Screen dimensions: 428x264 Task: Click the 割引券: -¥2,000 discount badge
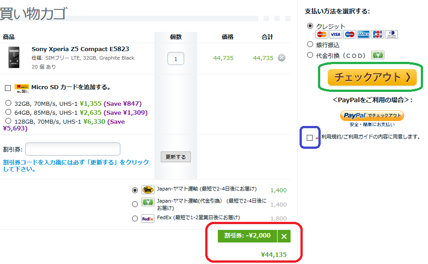coord(247,236)
